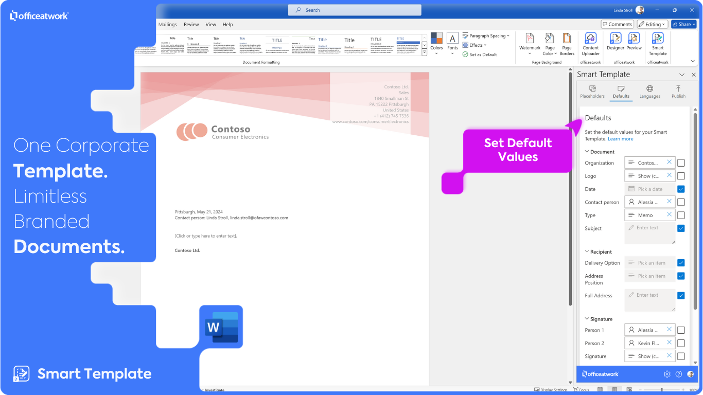Switch to the Publish tab

[678, 92]
